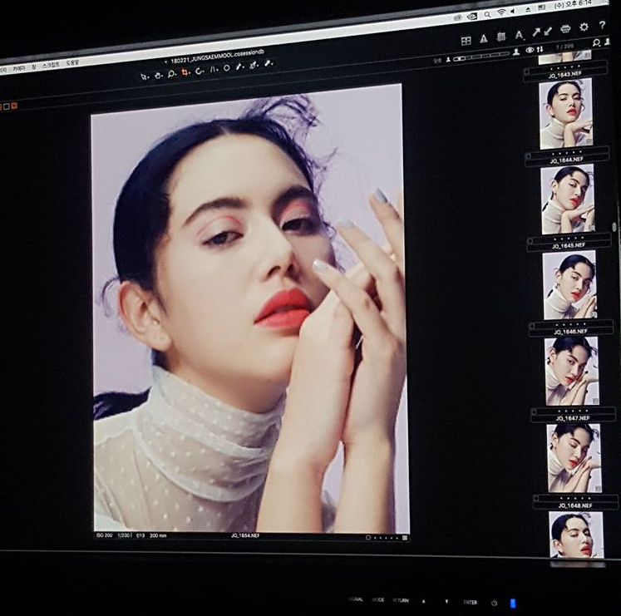Toggle color tag box for JO_1646.NEF
621x616 pixels.
[x=532, y=327]
